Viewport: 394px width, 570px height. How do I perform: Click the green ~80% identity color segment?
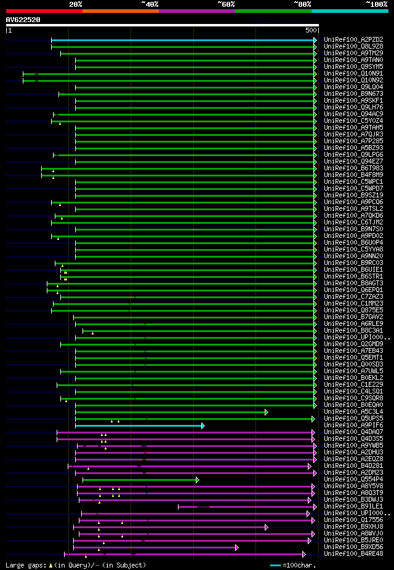pos(273,11)
